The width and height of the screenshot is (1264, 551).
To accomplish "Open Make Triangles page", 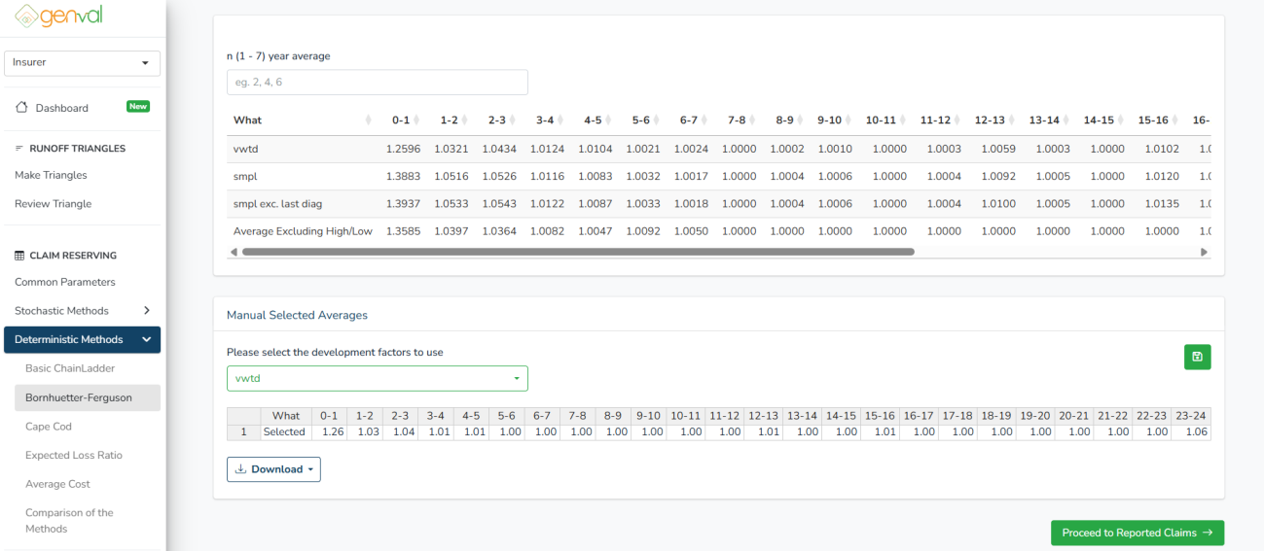I will [x=51, y=175].
